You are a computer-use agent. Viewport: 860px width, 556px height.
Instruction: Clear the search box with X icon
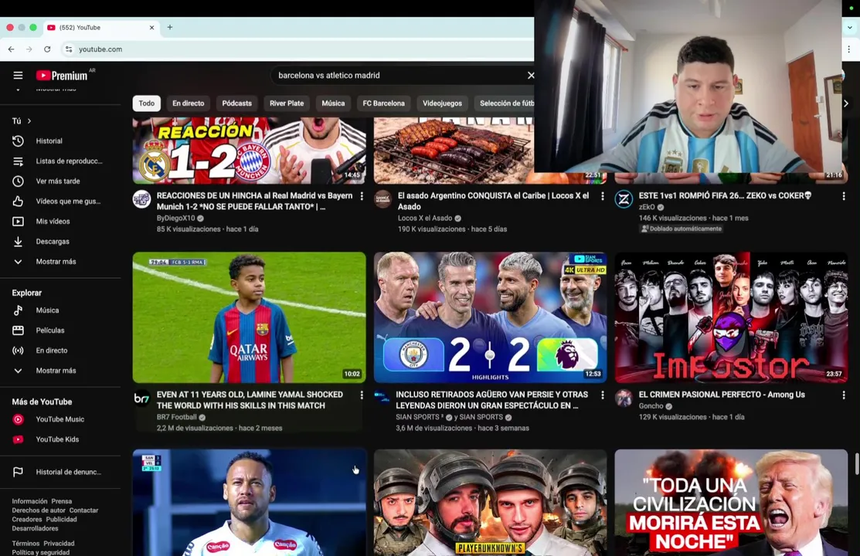click(530, 76)
